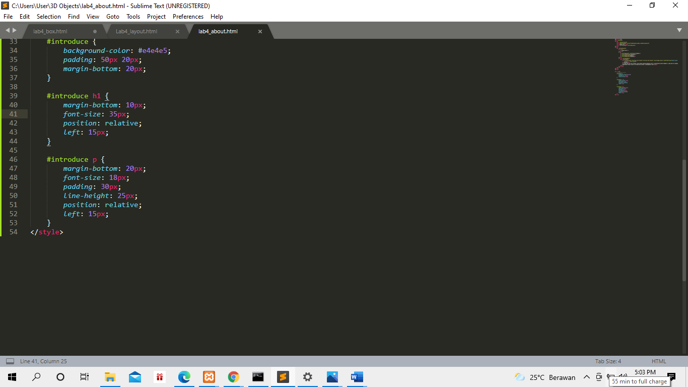
Task: Open the Find menu
Action: point(74,17)
